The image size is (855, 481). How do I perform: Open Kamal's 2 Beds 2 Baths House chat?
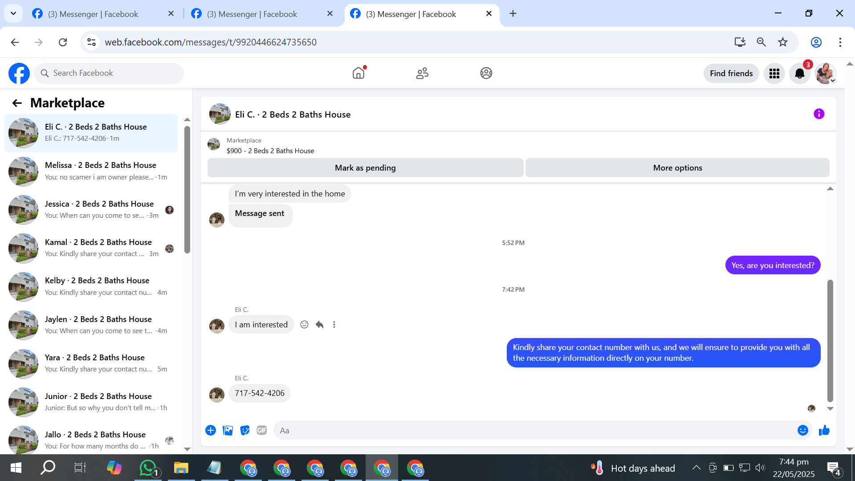coord(91,248)
